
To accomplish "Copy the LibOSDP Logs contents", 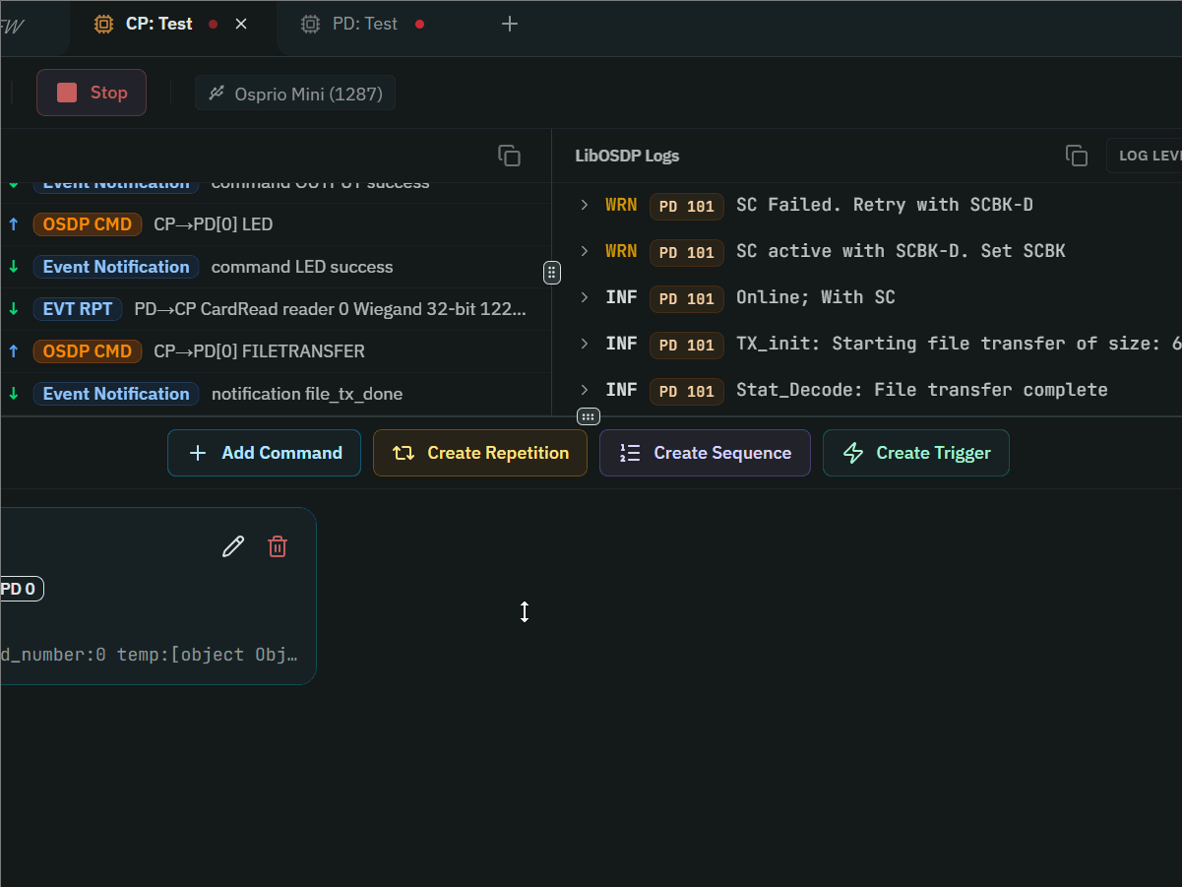I will click(1077, 156).
